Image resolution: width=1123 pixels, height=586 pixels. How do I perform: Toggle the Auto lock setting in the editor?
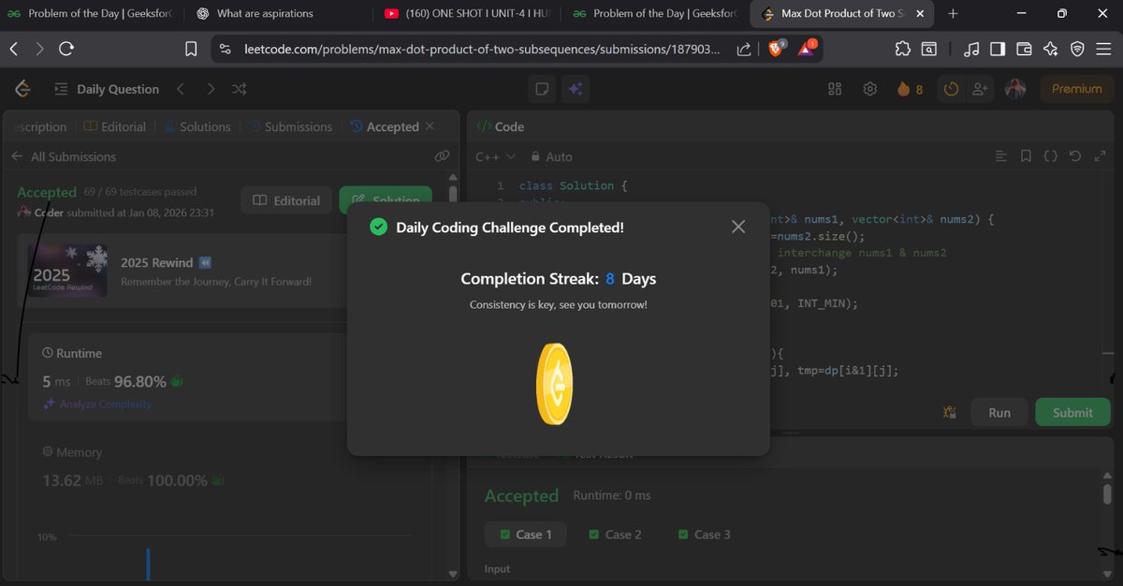click(551, 156)
